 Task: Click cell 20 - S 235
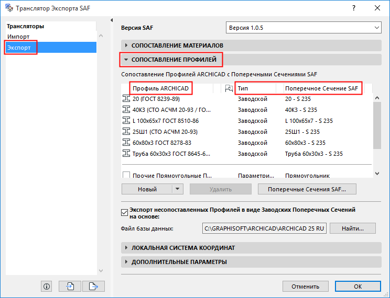(x=298, y=99)
